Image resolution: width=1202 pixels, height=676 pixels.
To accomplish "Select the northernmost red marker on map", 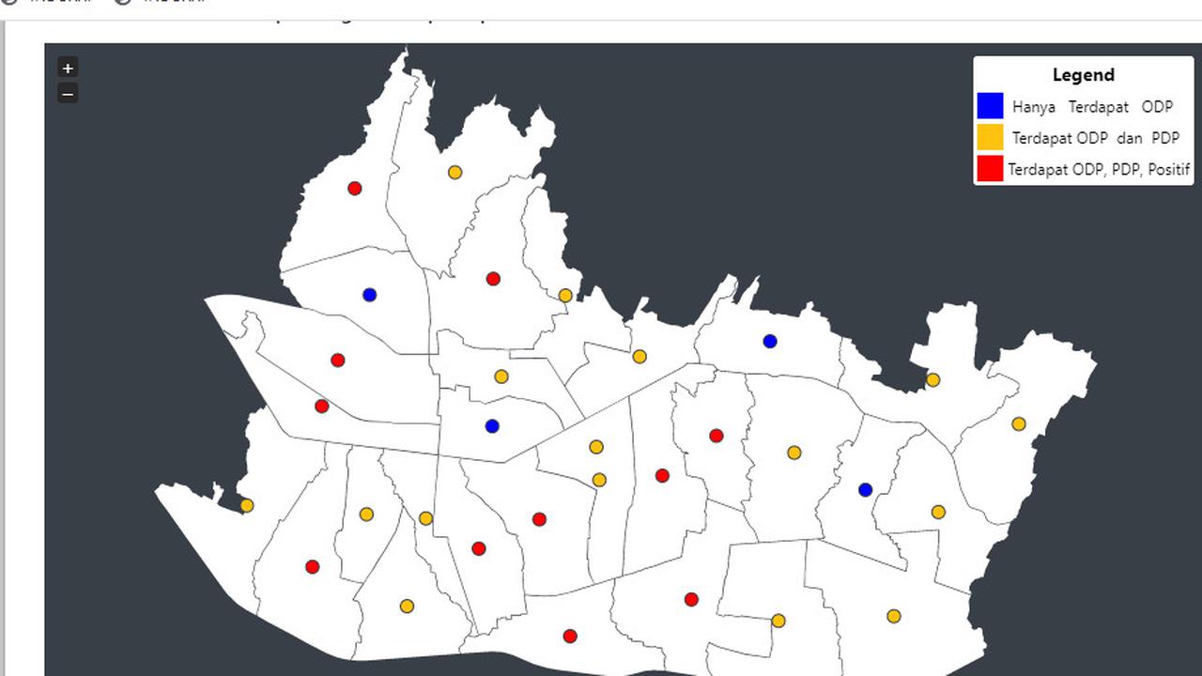I will click(x=354, y=189).
